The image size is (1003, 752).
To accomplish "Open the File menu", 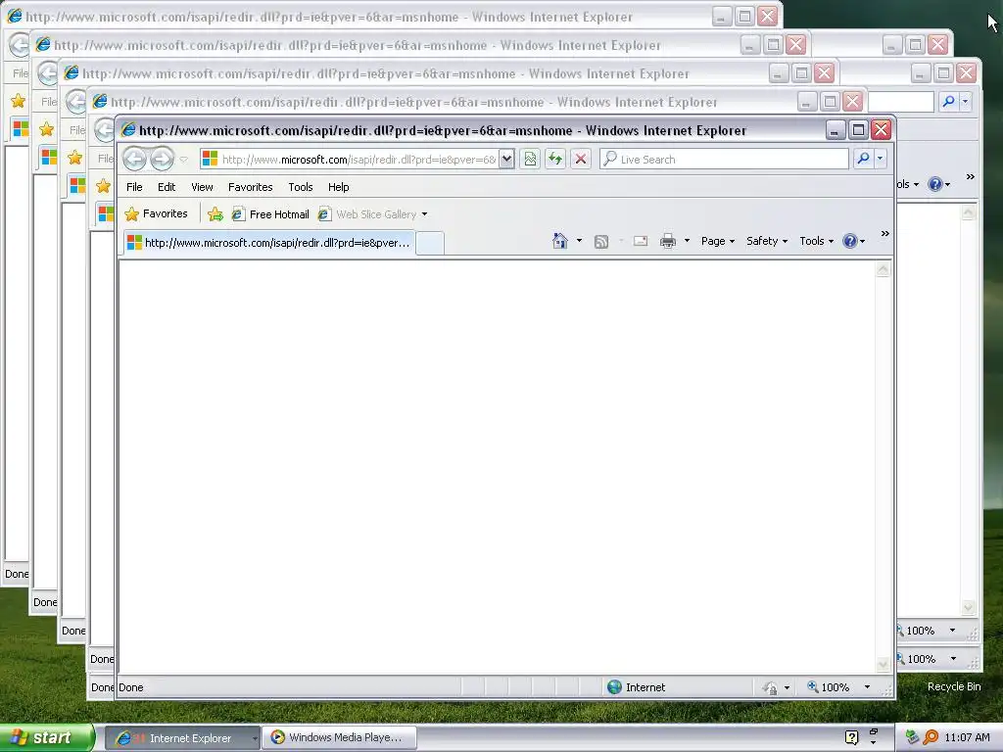I will (134, 187).
